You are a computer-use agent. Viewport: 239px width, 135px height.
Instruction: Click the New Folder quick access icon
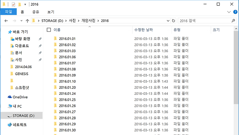click(x=20, y=4)
